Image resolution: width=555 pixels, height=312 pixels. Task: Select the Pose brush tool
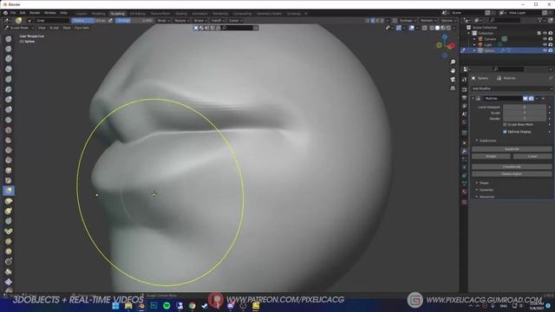click(9, 231)
